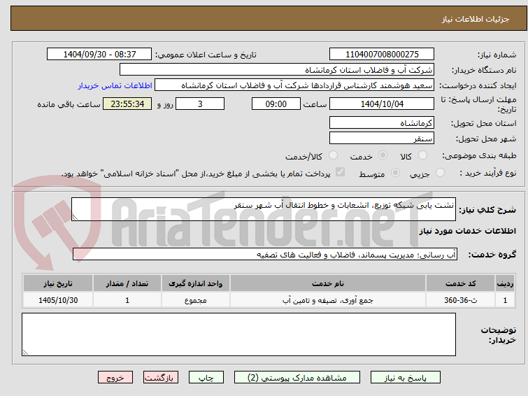Click the deadline date field 1404/10/04
The width and height of the screenshot is (528, 396).
[x=382, y=104]
